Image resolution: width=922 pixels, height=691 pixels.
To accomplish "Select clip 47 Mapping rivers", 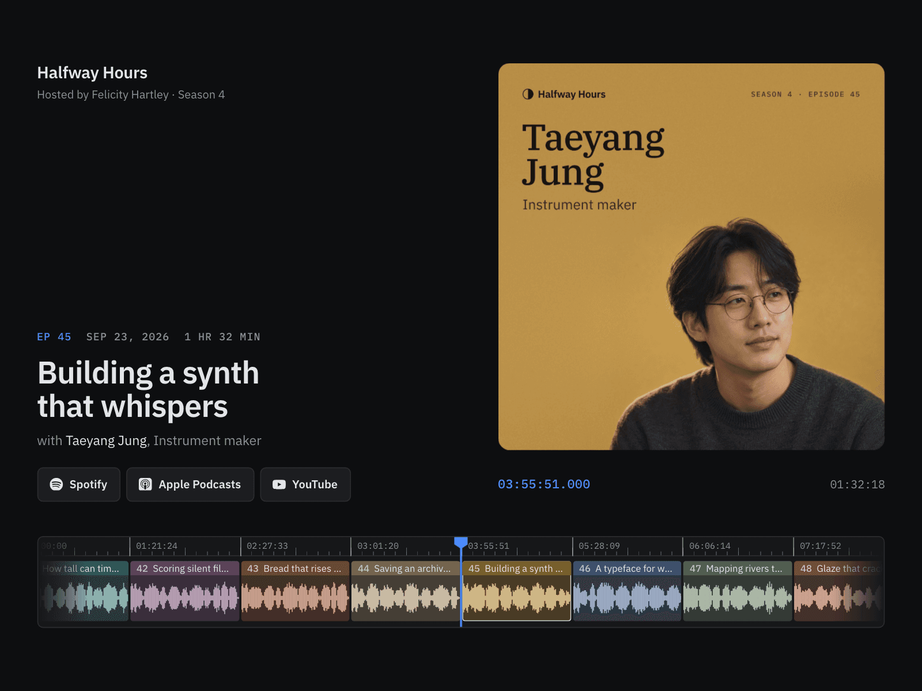I will pyautogui.click(x=738, y=591).
